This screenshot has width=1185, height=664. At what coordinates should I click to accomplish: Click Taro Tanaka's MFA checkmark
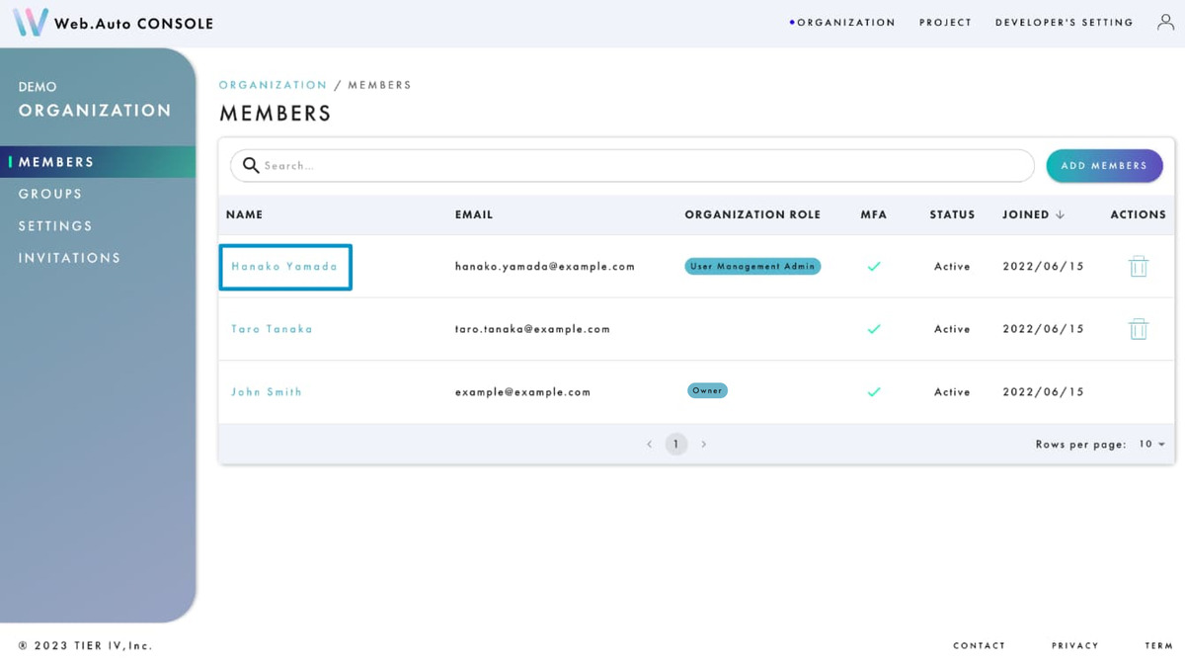point(874,329)
